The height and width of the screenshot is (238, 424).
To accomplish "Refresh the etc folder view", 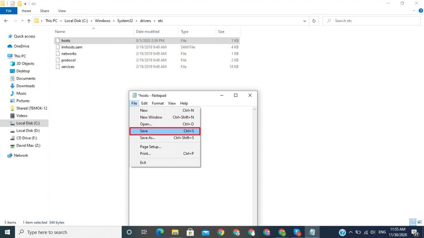I will click(x=314, y=21).
